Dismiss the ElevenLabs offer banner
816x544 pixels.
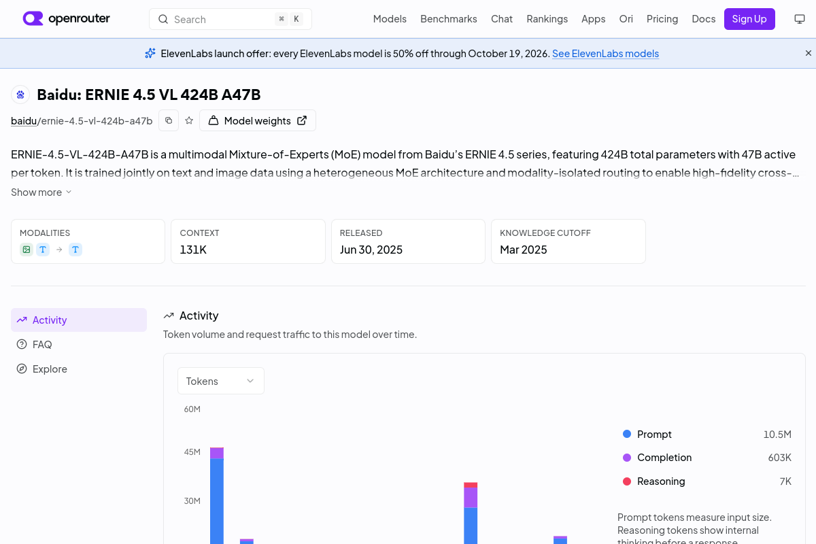click(809, 53)
